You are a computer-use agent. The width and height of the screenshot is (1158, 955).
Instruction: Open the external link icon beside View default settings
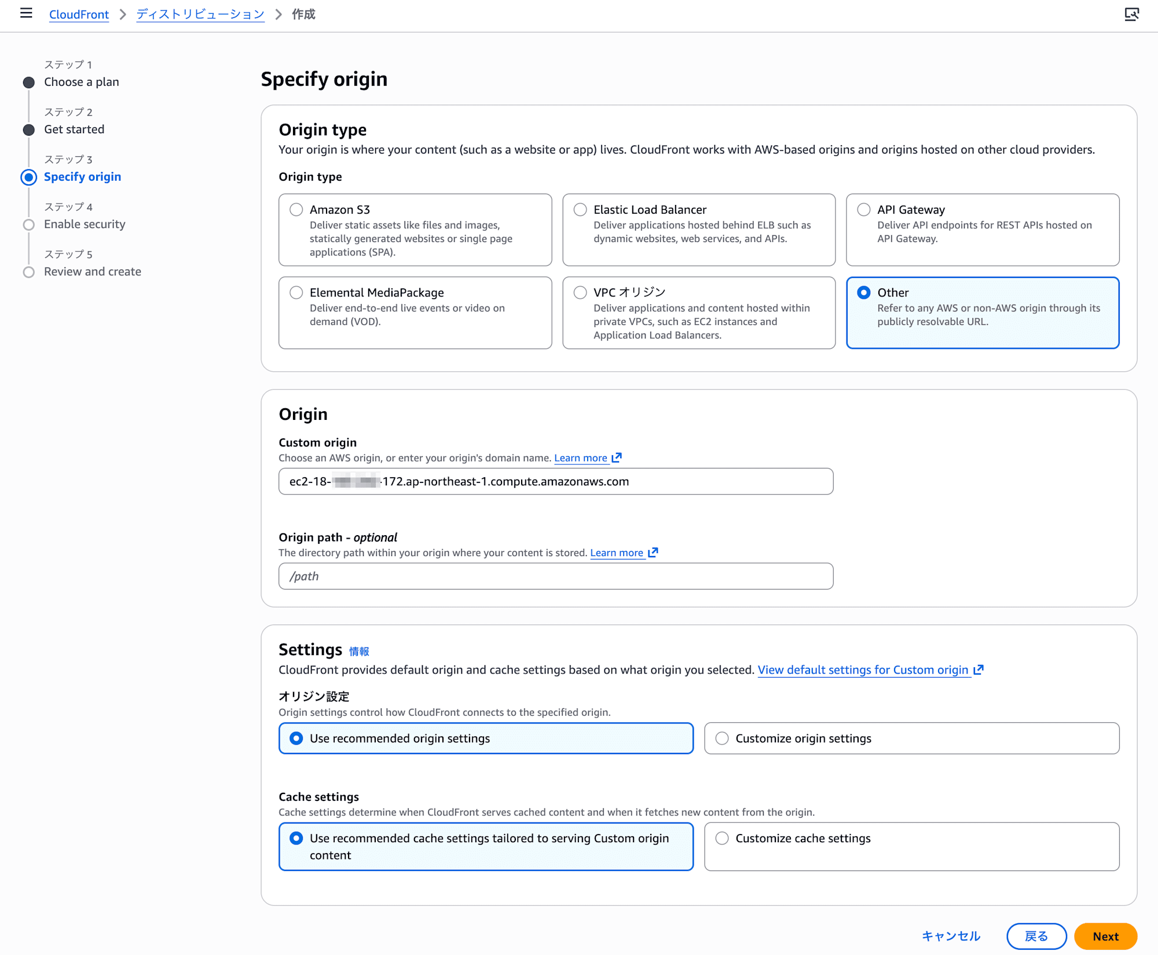pos(979,669)
